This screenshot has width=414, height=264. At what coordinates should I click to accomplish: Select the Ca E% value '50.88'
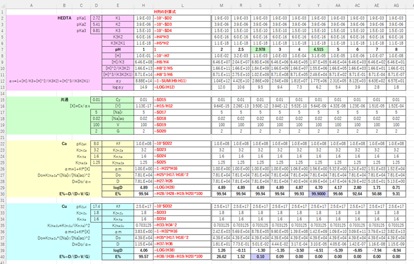tap(377, 194)
